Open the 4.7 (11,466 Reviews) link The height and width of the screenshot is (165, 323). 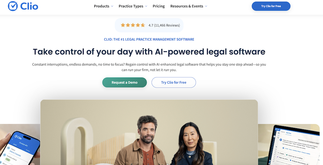tap(164, 25)
